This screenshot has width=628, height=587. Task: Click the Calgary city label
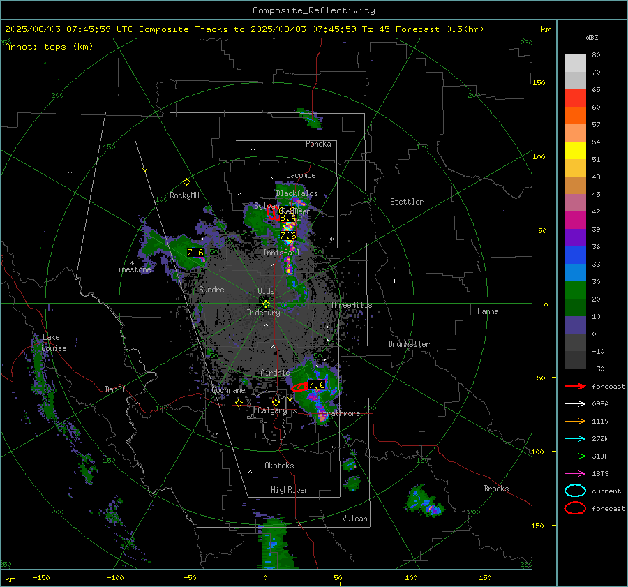(272, 410)
